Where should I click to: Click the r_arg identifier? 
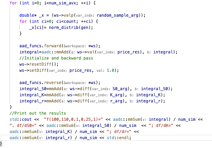(116, 101)
